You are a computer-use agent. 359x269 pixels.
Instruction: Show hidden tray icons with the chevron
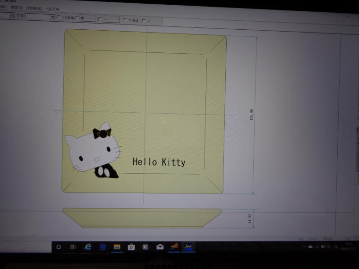304,247
